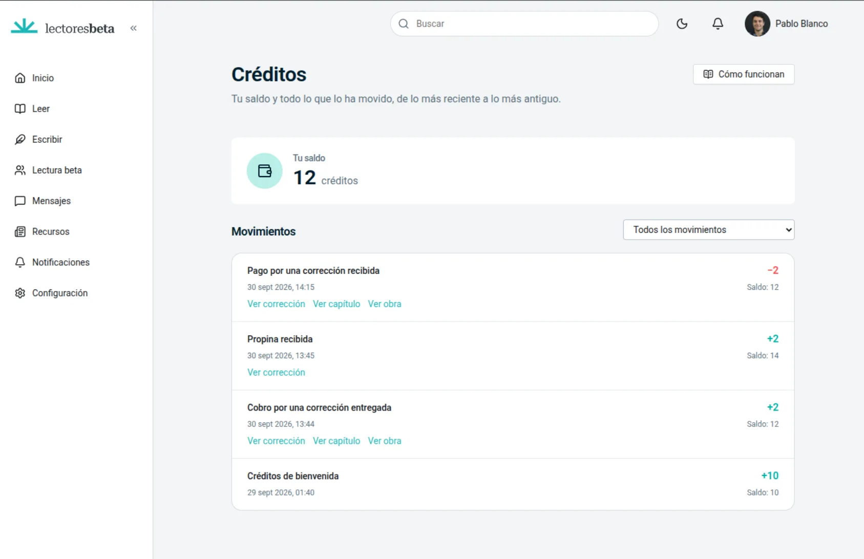Click the Leer book icon
The width and height of the screenshot is (864, 559).
20,109
